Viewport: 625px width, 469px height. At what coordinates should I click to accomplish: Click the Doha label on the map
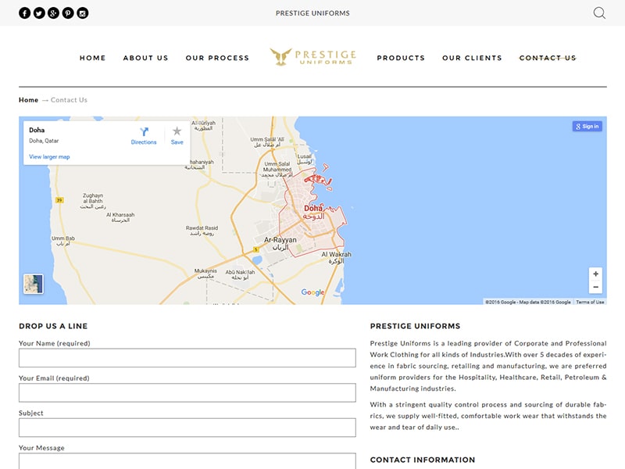(x=313, y=212)
